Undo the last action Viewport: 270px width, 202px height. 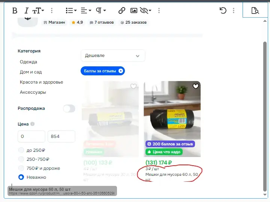pyautogui.click(x=223, y=10)
